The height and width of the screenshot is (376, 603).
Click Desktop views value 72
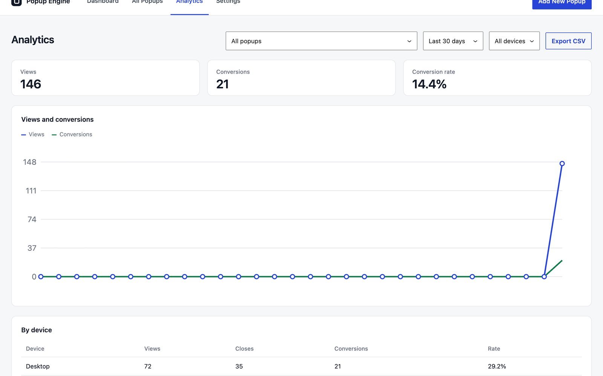(148, 366)
